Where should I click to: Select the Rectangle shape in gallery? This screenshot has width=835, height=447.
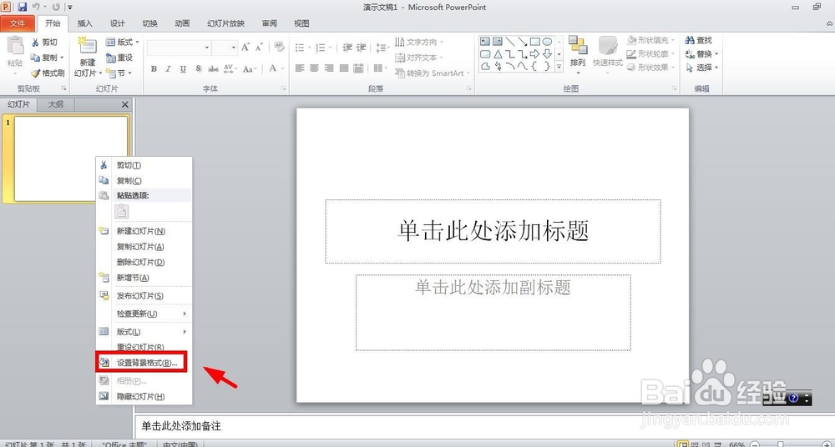pos(534,42)
